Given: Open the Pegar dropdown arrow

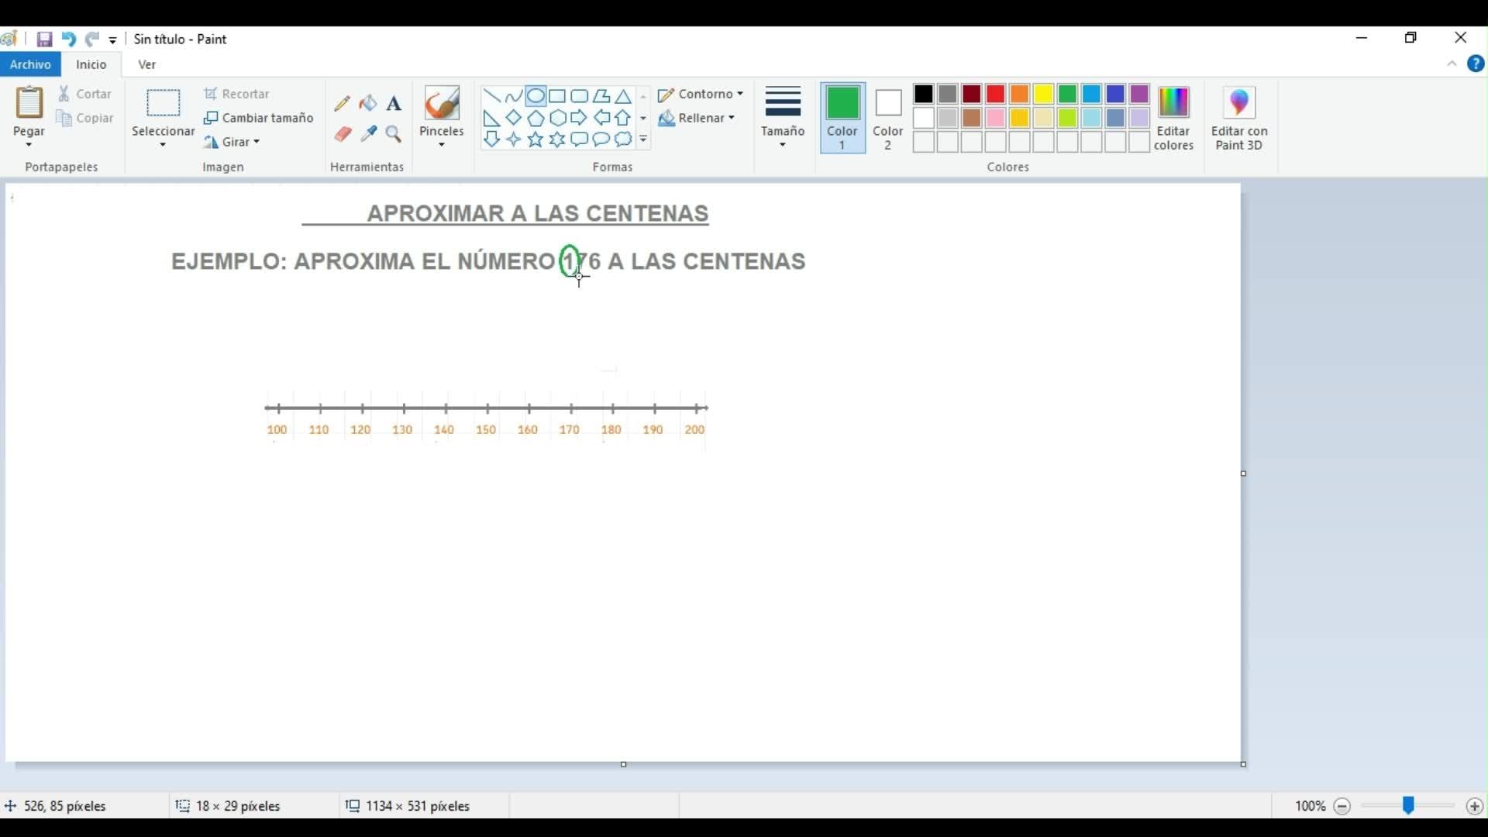Looking at the screenshot, I should [x=29, y=145].
